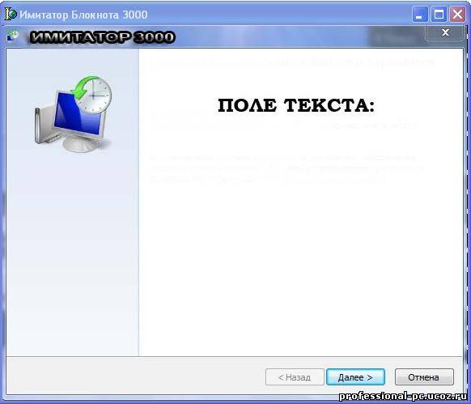Image resolution: width=471 pixels, height=404 pixels.
Task: Click the small wizard icon beside ИМИТАТОР 3000
Action: [x=13, y=36]
